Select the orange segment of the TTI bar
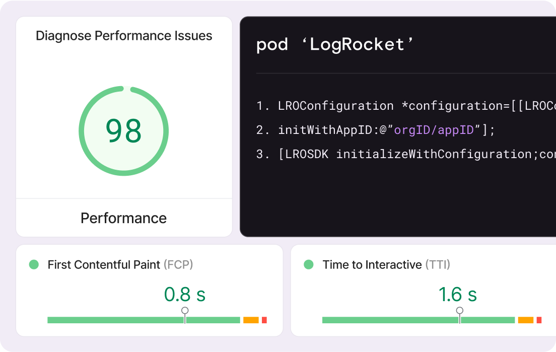Screen dimensions: 556x352 coord(525,320)
